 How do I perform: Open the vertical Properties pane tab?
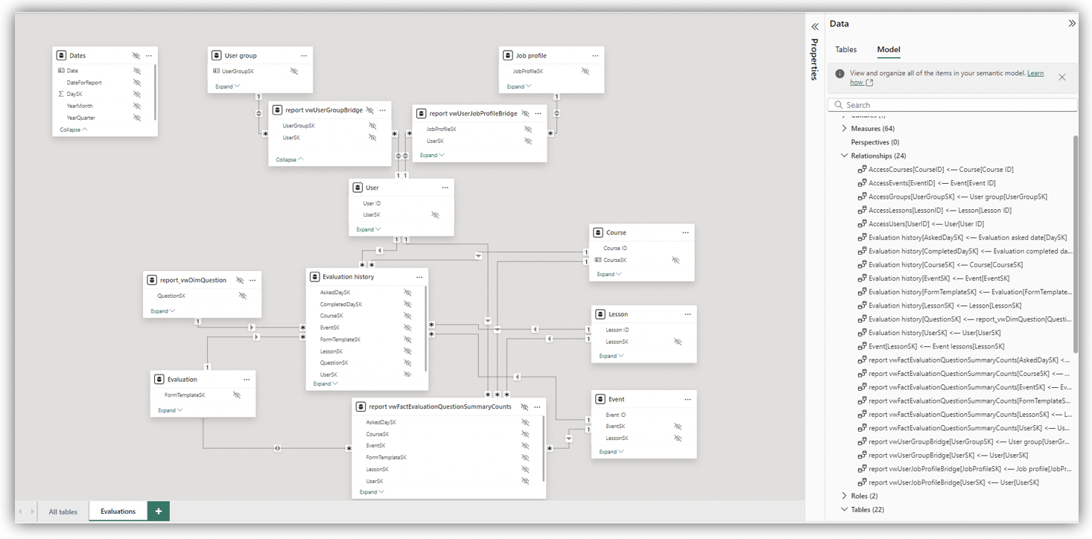pos(814,59)
